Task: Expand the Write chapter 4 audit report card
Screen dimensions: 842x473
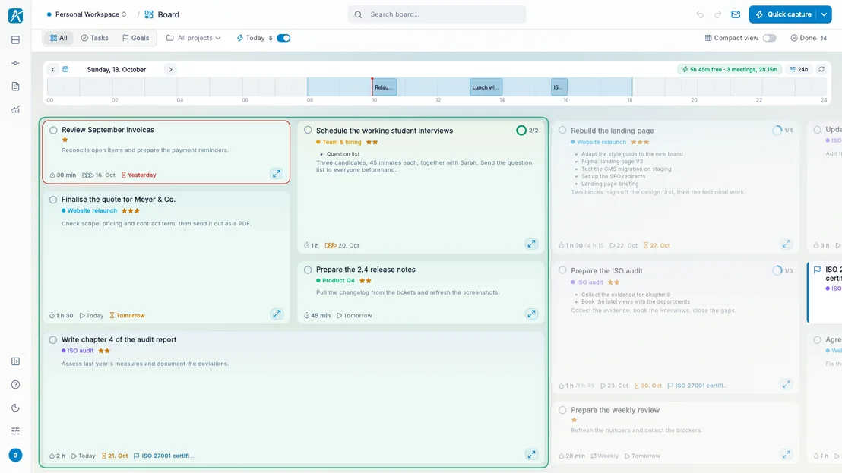Action: point(532,455)
